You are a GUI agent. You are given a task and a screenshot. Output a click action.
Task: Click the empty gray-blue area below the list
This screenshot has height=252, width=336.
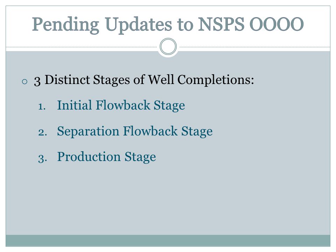[x=168, y=199]
